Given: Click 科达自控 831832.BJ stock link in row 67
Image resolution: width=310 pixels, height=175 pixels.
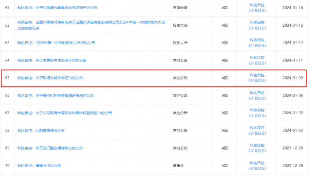Looking at the screenshot, I should [257, 113].
